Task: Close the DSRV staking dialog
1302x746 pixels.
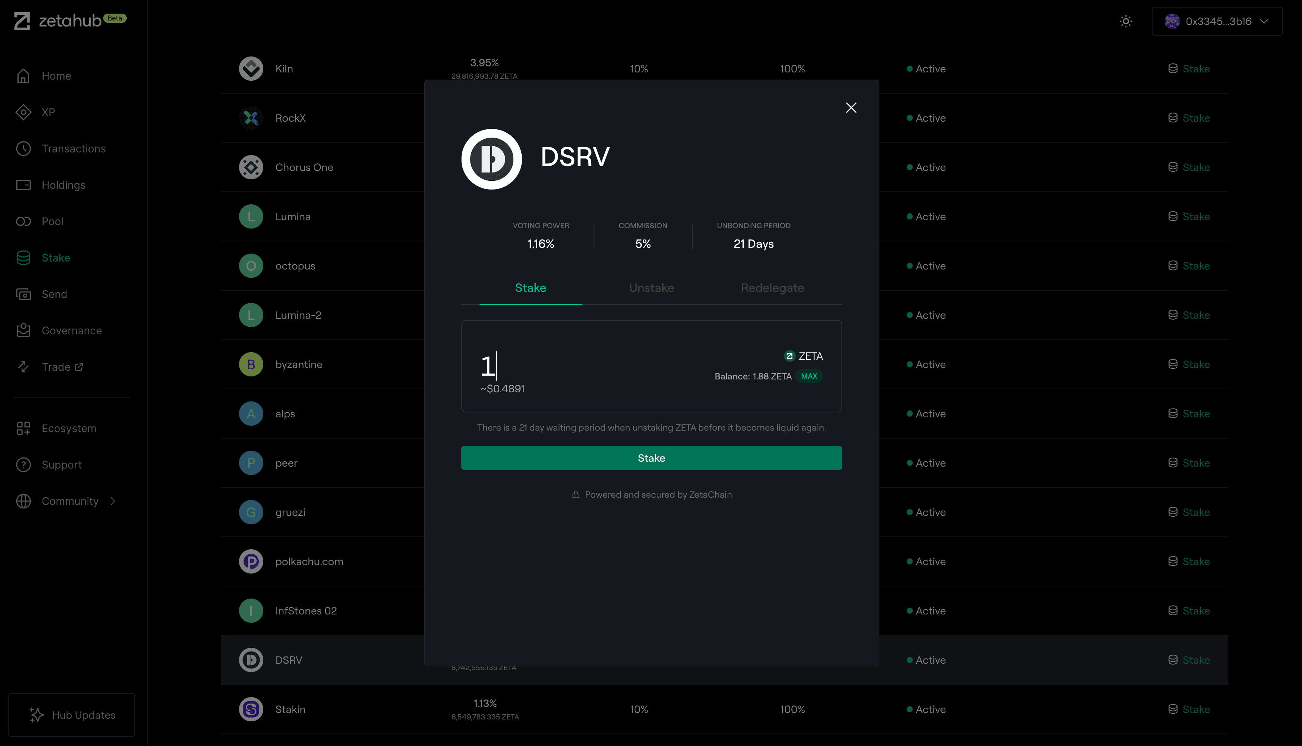Action: pyautogui.click(x=851, y=108)
